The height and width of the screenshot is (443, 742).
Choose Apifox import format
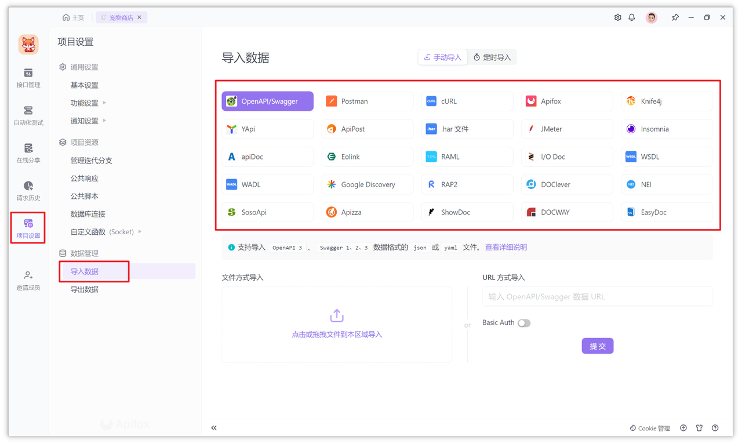pos(567,101)
